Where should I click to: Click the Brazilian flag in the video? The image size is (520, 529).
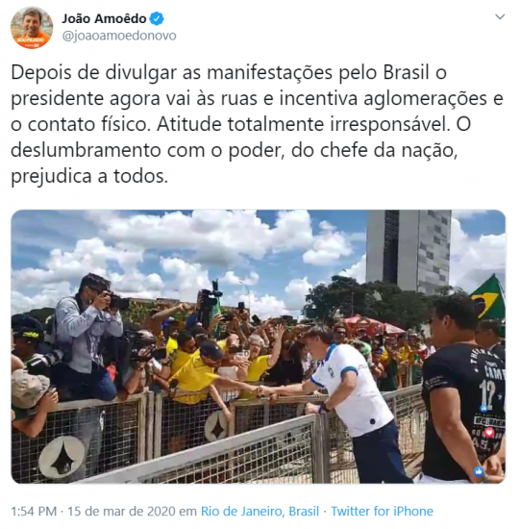pos(488,297)
